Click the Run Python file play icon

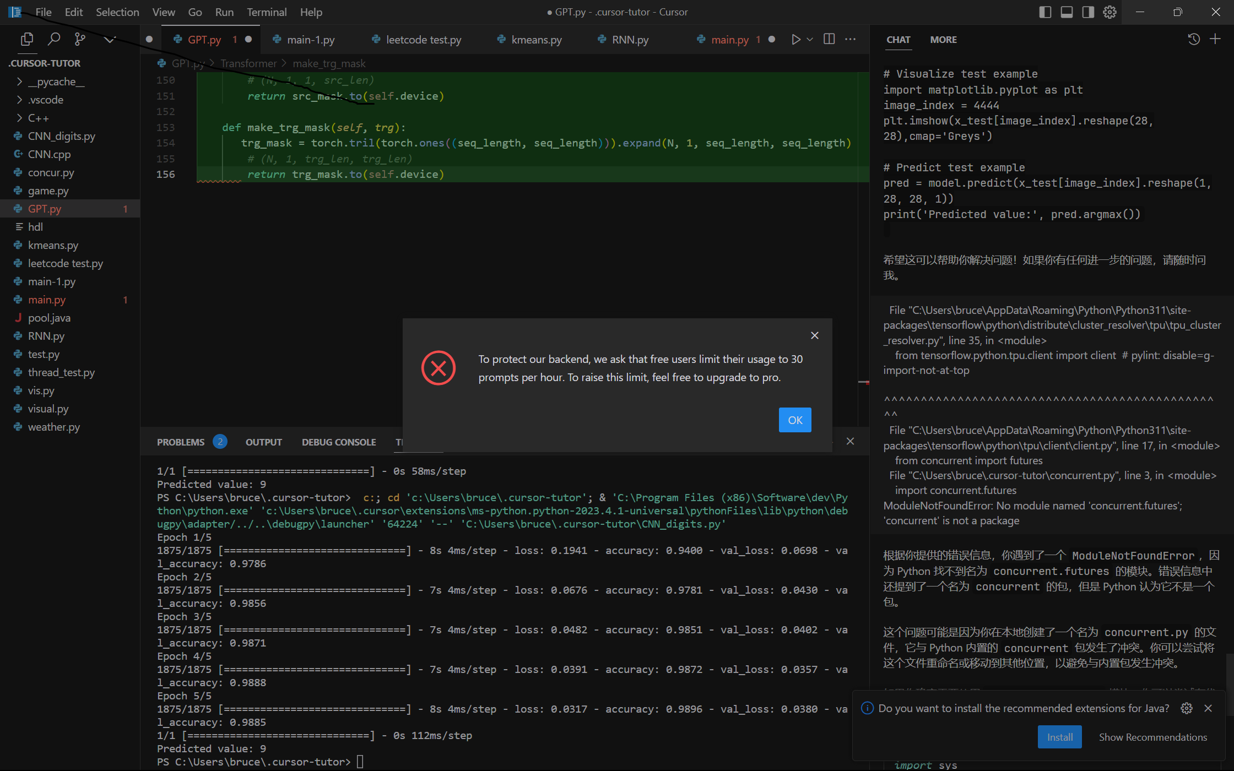(x=795, y=39)
